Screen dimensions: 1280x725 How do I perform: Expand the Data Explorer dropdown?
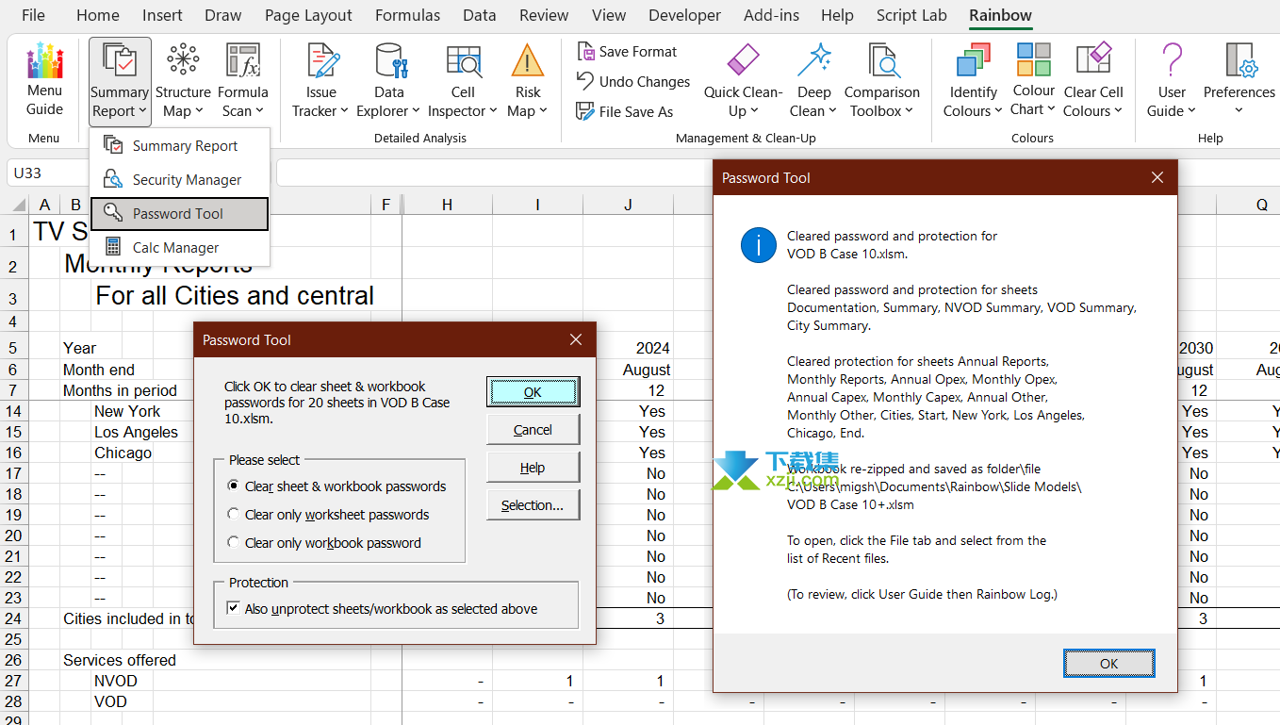[x=388, y=111]
